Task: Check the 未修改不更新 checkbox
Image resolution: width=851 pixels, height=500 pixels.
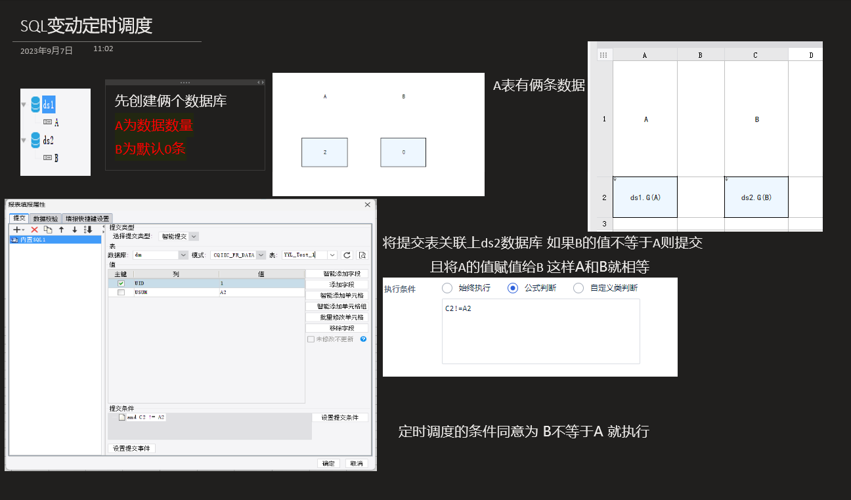Action: (x=311, y=339)
